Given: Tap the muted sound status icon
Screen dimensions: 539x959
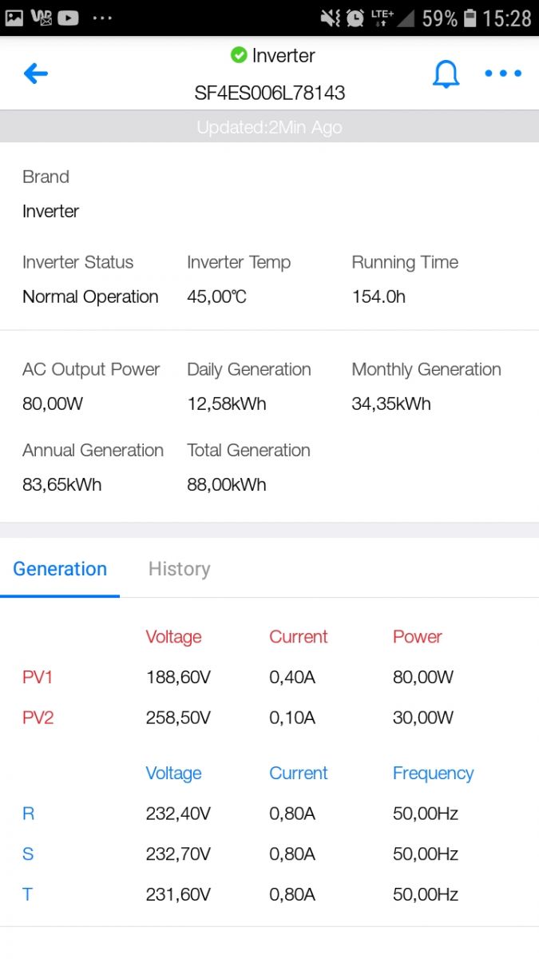Looking at the screenshot, I should coord(331,18).
